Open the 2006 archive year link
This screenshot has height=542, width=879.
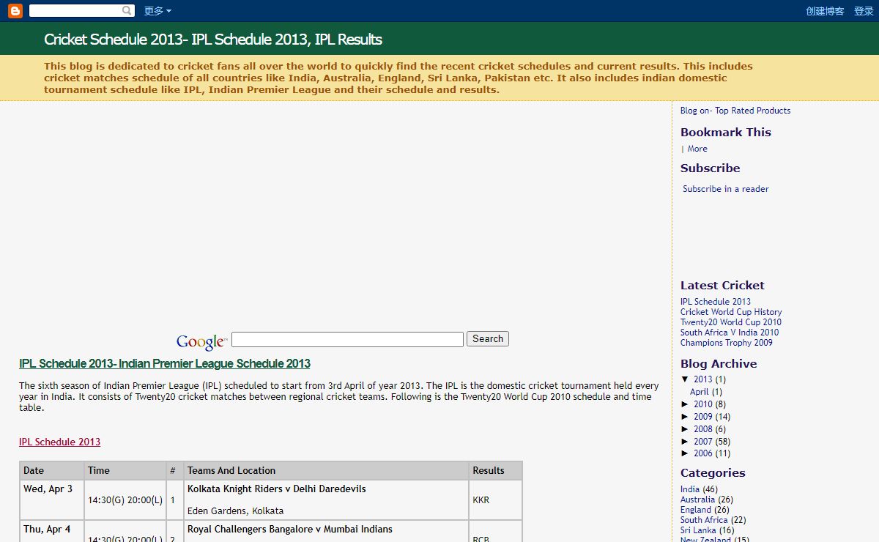pyautogui.click(x=703, y=453)
